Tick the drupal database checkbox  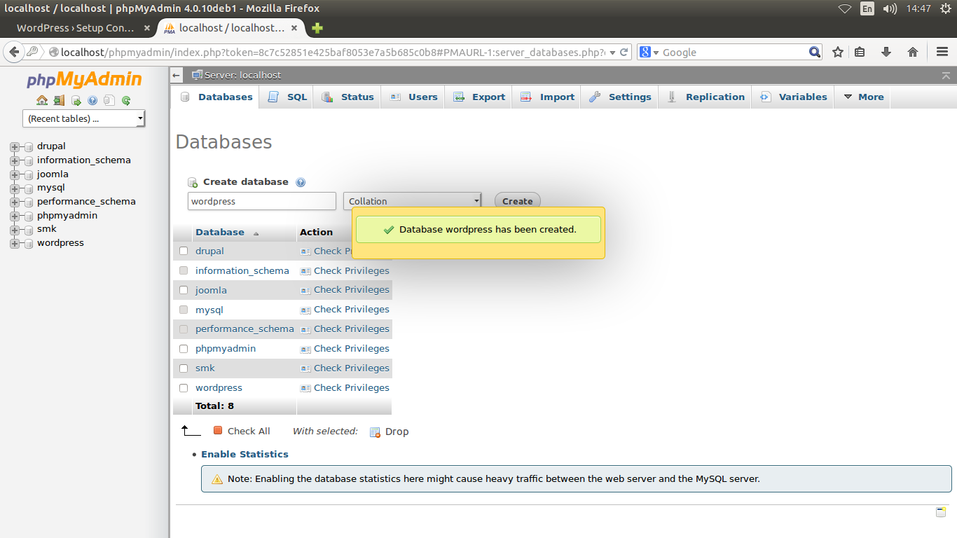click(x=184, y=251)
